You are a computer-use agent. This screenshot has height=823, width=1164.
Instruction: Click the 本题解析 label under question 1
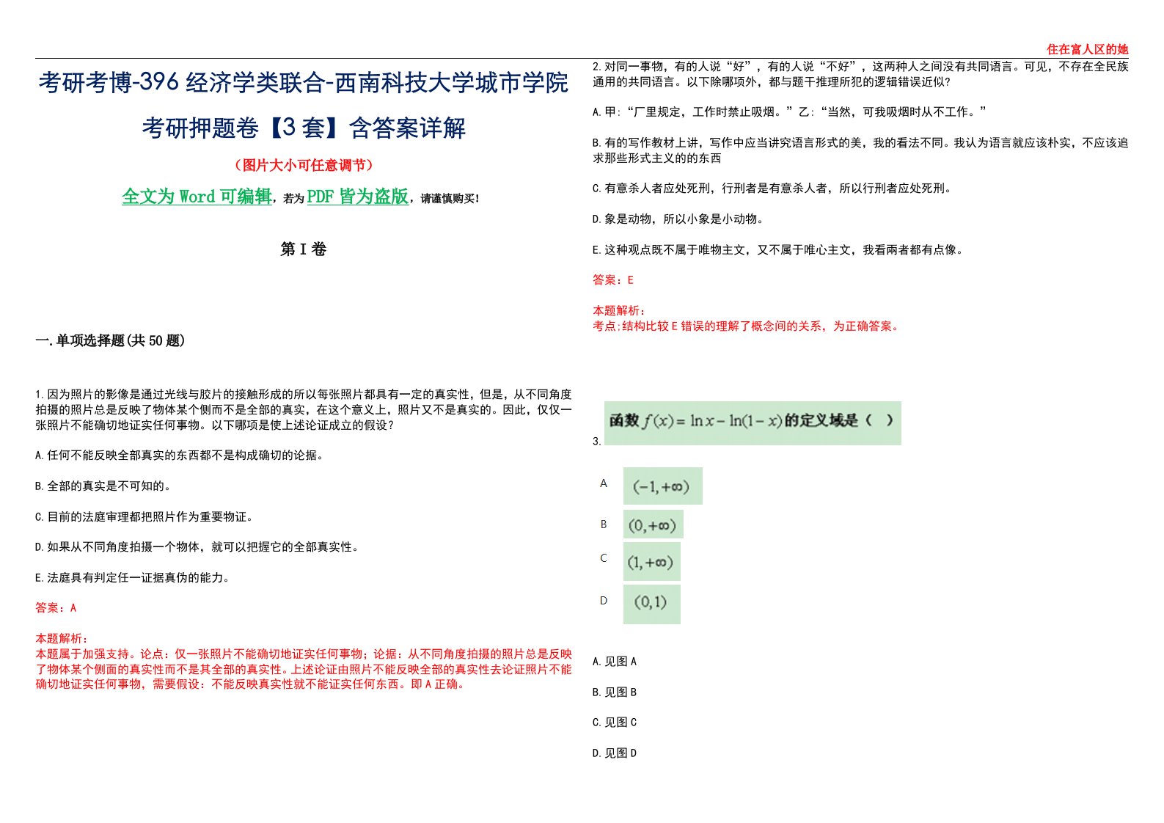click(x=62, y=639)
